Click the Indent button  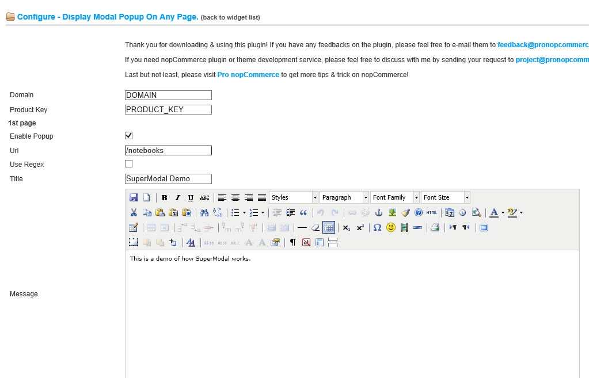(290, 212)
